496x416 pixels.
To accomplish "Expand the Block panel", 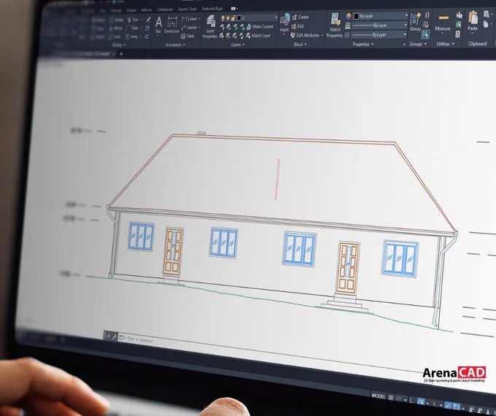I will point(301,45).
